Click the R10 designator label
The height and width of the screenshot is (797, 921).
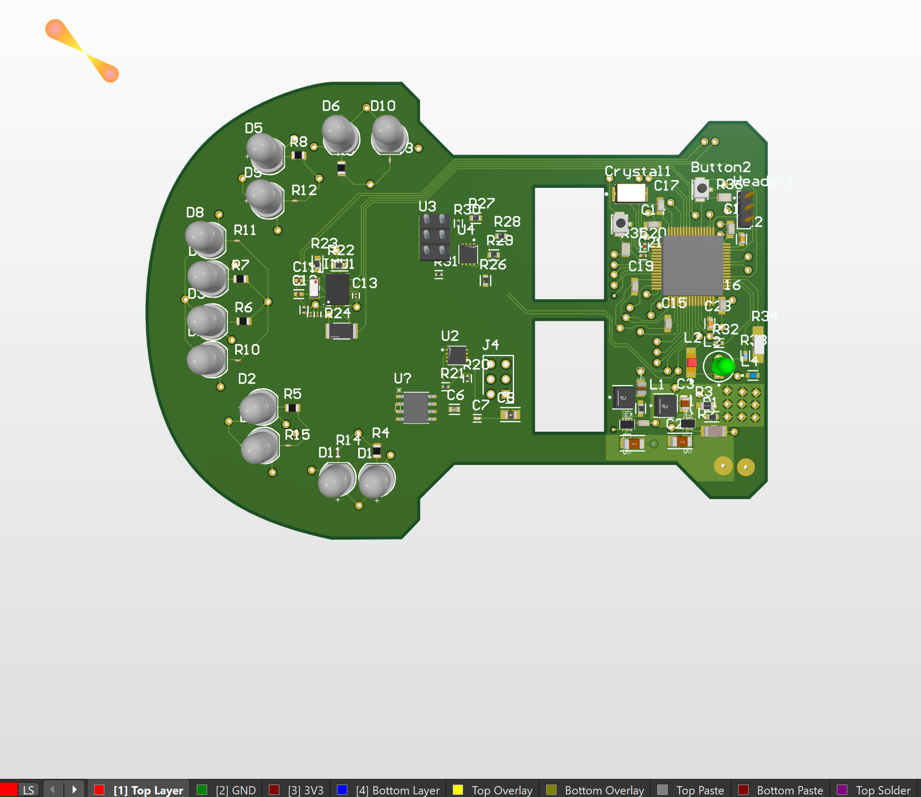click(x=247, y=350)
